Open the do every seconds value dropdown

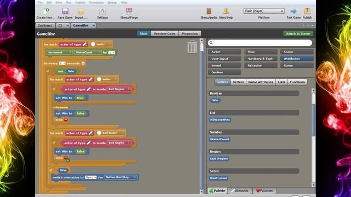[x=62, y=63]
